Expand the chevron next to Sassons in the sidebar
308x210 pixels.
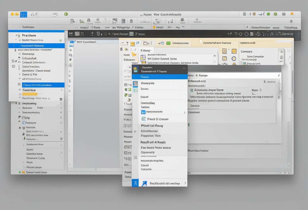61,108
